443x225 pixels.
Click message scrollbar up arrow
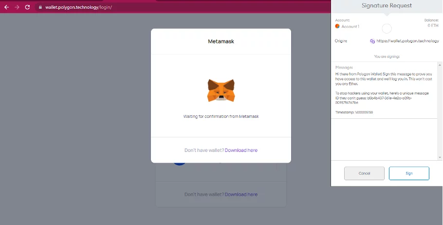tap(440, 65)
